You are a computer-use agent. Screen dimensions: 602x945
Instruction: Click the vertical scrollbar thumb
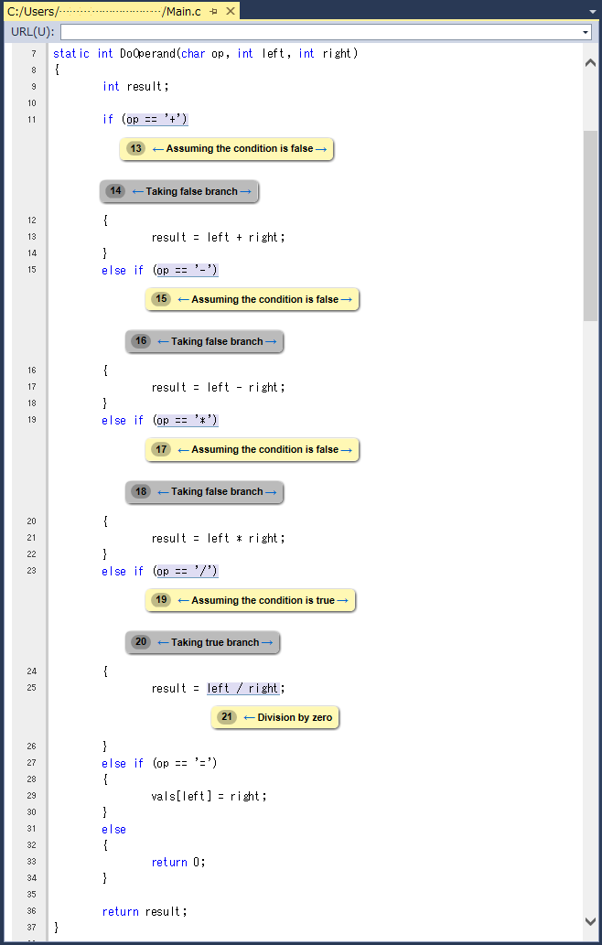click(x=590, y=224)
